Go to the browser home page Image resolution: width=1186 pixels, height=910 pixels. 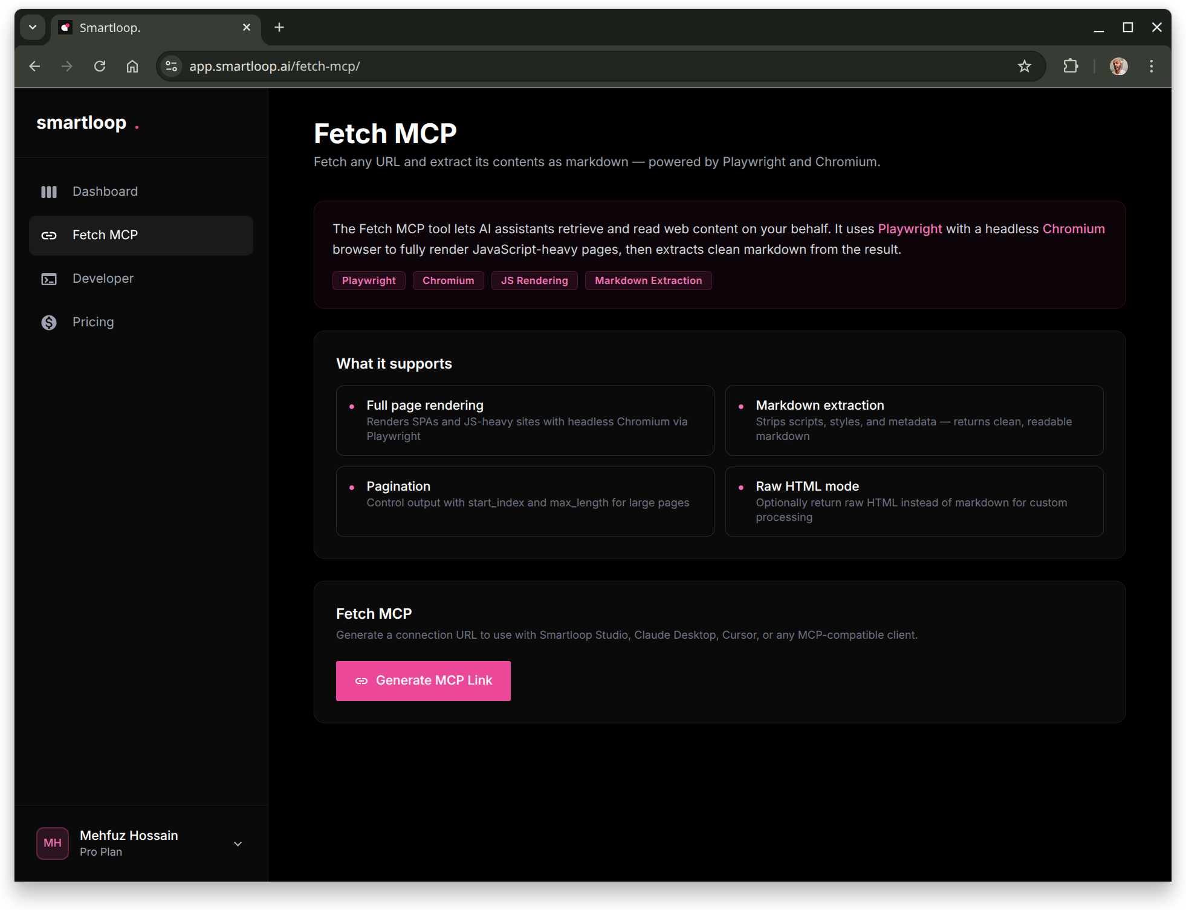[x=132, y=66]
